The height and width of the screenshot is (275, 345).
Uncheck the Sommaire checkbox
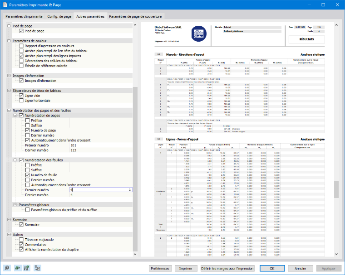(x=21, y=225)
